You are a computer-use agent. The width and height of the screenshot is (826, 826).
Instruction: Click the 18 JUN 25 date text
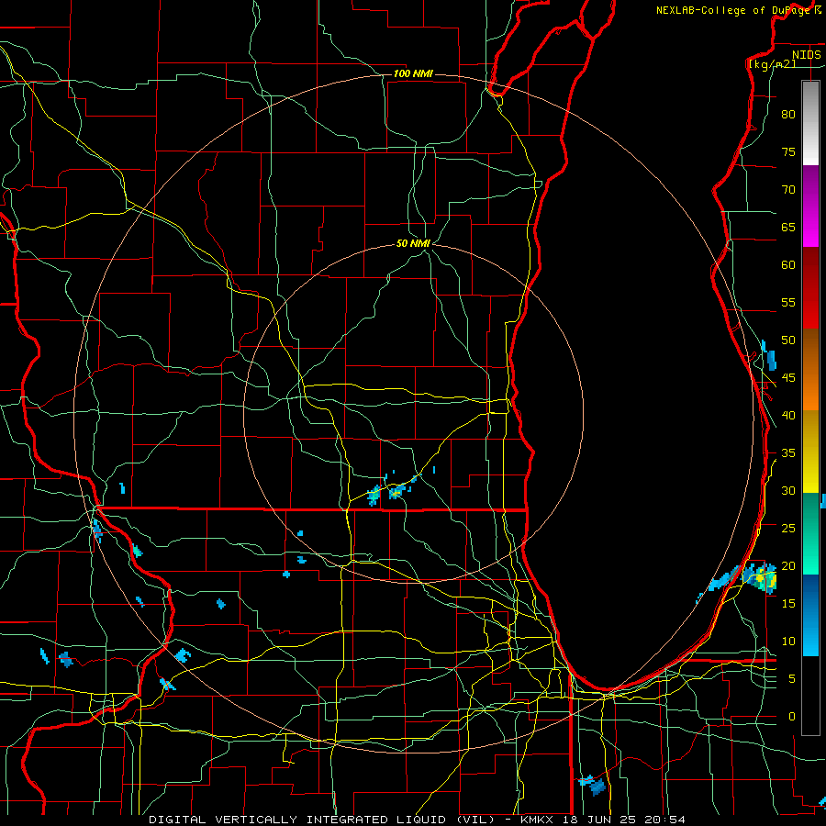pyautogui.click(x=601, y=820)
